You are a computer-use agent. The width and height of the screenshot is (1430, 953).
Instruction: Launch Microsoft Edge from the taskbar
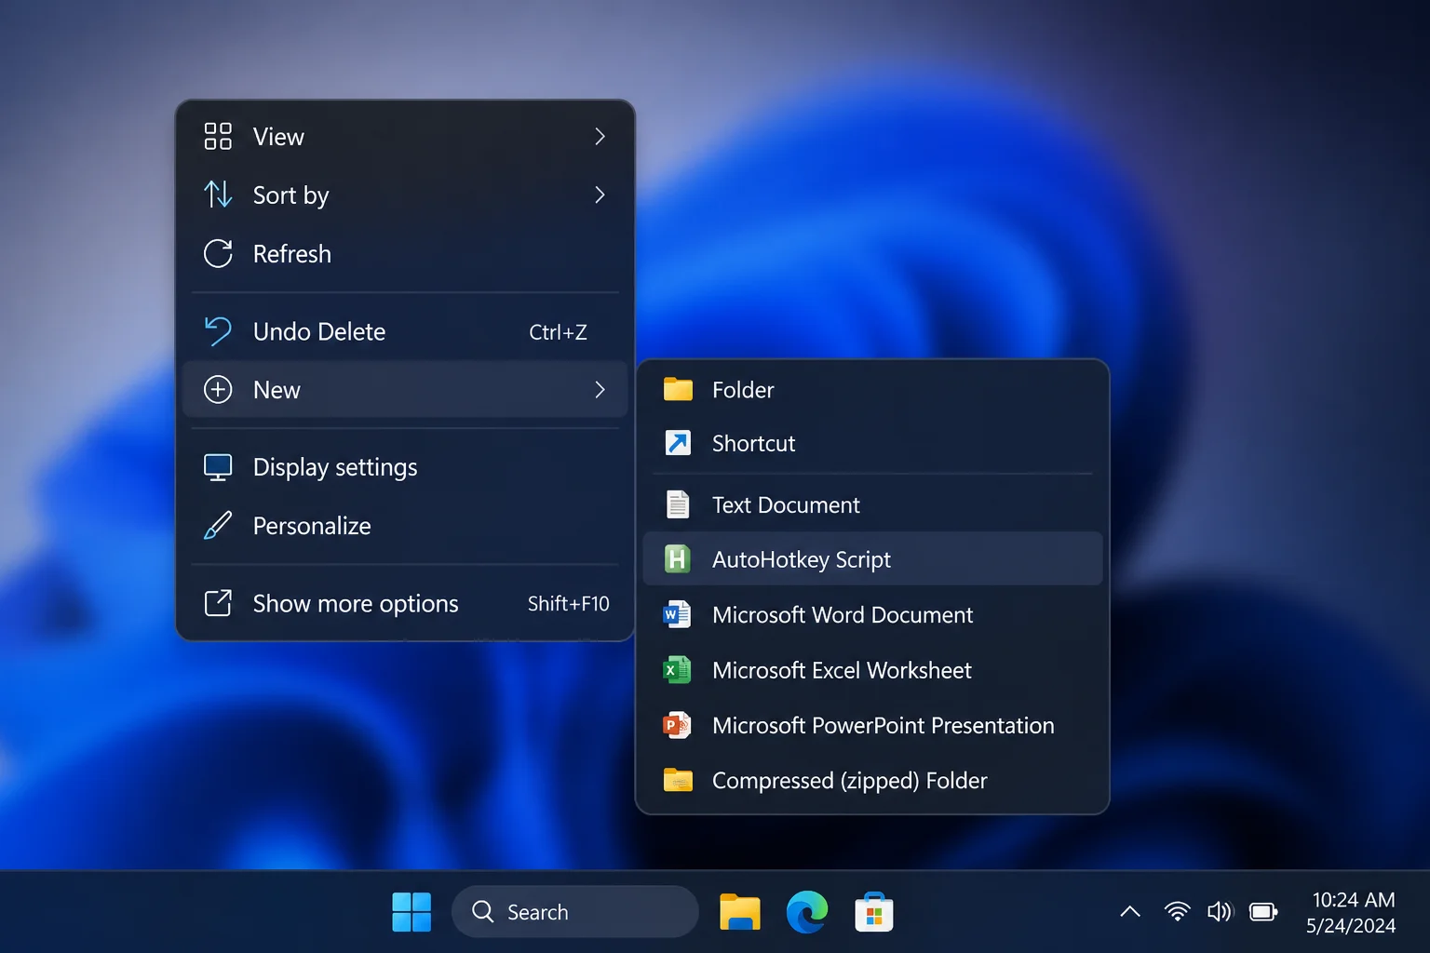(807, 912)
